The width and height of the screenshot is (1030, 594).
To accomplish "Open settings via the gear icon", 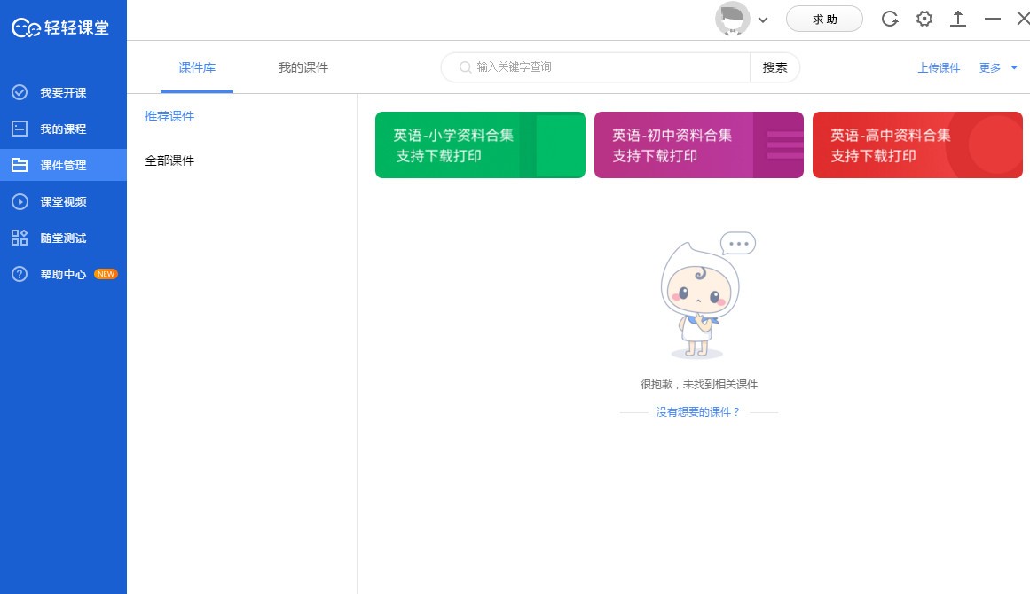I will [924, 19].
